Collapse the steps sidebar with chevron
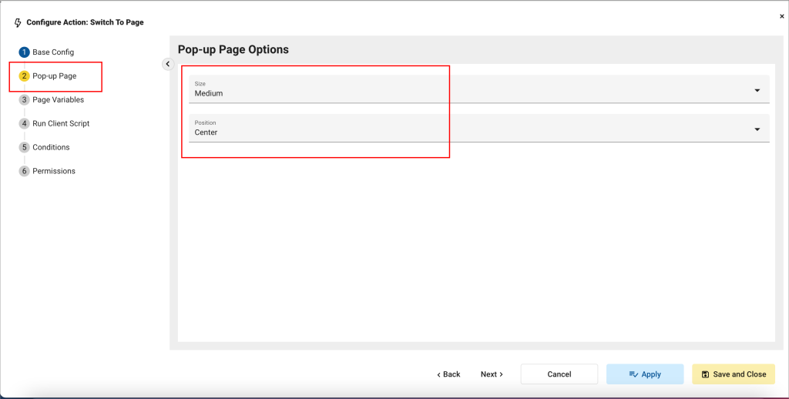This screenshot has height=399, width=789. coord(168,64)
